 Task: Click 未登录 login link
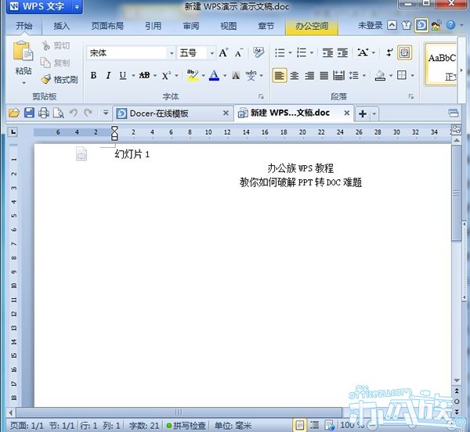click(x=371, y=26)
